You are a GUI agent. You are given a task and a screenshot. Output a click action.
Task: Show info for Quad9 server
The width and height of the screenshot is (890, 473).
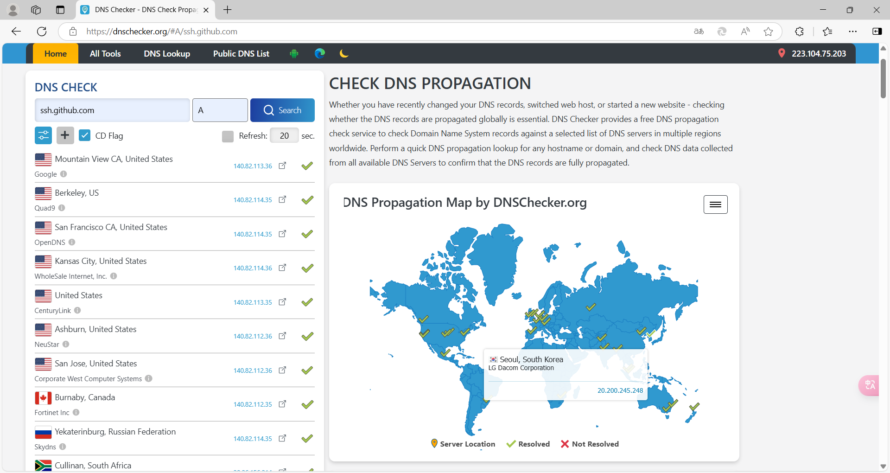[62, 208]
